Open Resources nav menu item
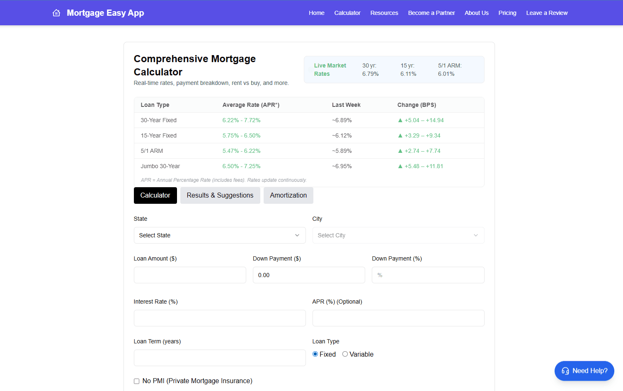 click(384, 13)
